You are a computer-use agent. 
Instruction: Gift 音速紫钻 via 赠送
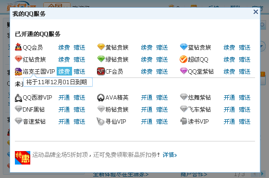[x=79, y=122]
